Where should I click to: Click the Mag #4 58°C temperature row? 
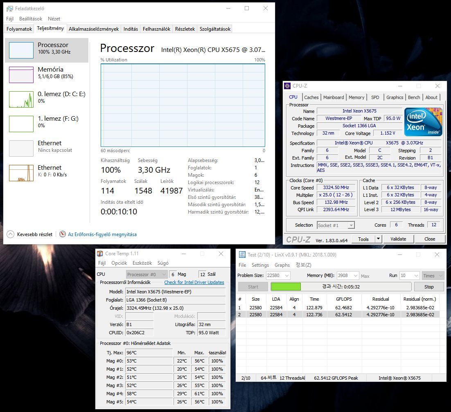pos(166,394)
